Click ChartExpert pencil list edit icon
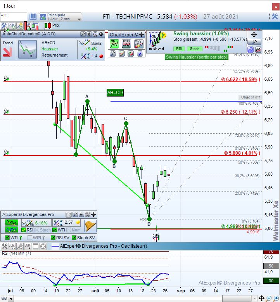This screenshot has width=280, height=302. tap(122, 53)
